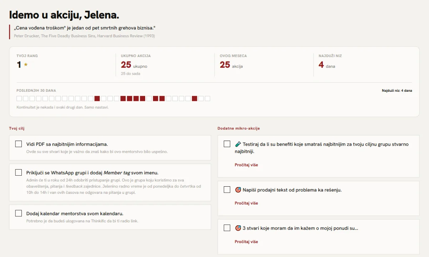Click the first day square in the 30-day streak
Screen dimensions: 429x257
(x=19, y=99)
